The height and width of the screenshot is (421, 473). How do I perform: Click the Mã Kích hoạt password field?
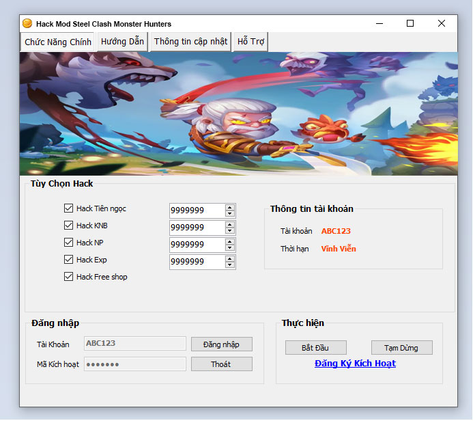point(135,364)
